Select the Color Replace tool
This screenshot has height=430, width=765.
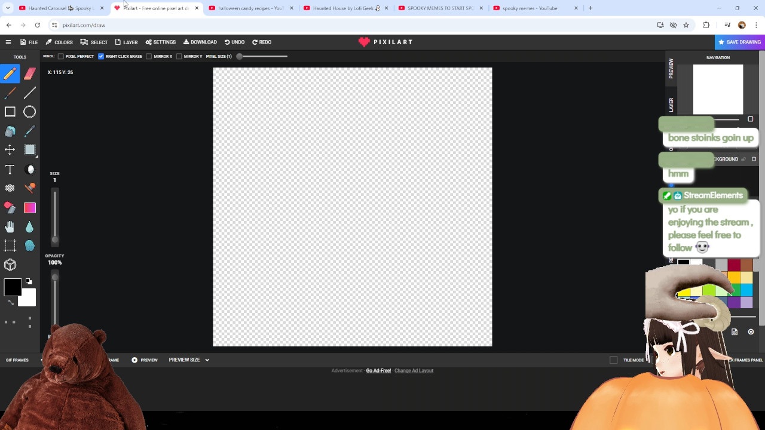10,207
